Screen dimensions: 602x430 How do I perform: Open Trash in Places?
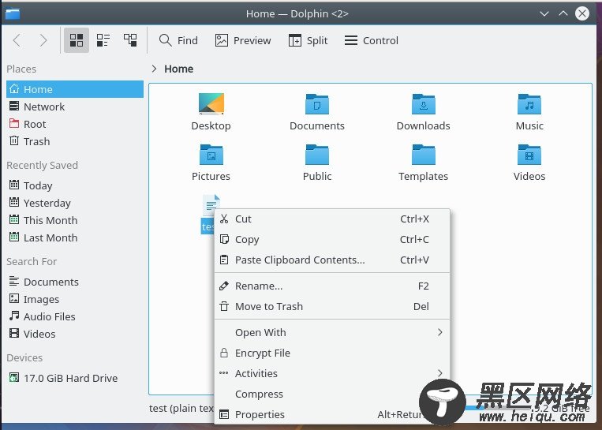(x=75, y=141)
